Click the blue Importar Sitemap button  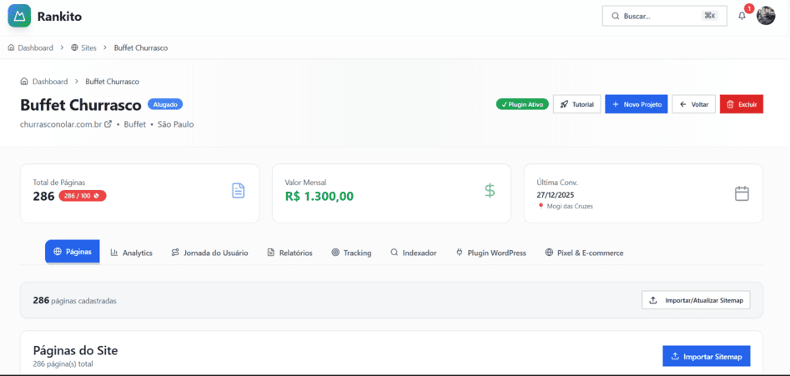pos(707,356)
